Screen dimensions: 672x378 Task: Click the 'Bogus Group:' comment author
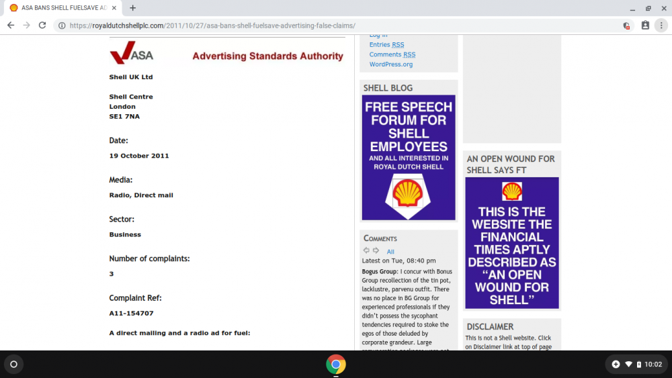tap(380, 271)
